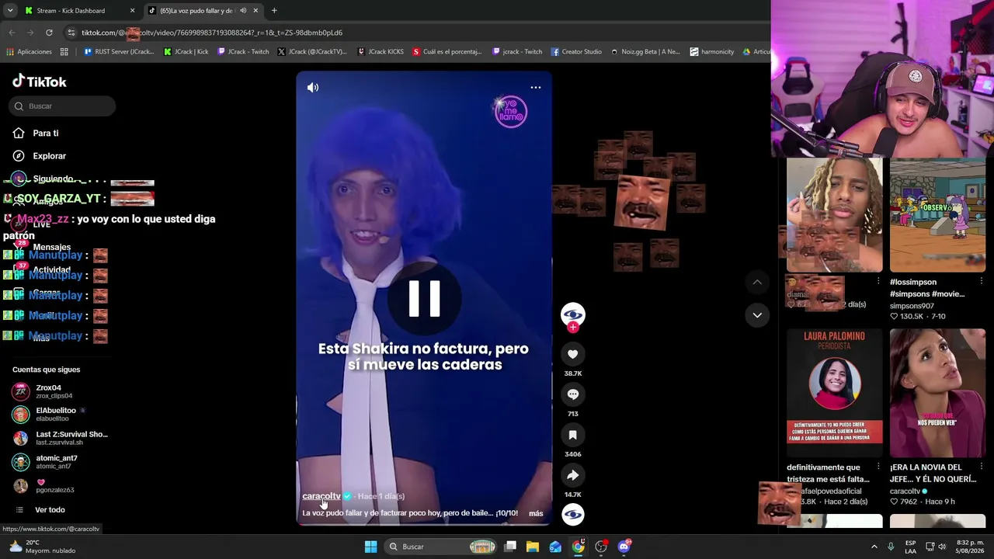
Task: Open the 'Cuál es el porcentaj...' bookmark
Action: click(447, 52)
